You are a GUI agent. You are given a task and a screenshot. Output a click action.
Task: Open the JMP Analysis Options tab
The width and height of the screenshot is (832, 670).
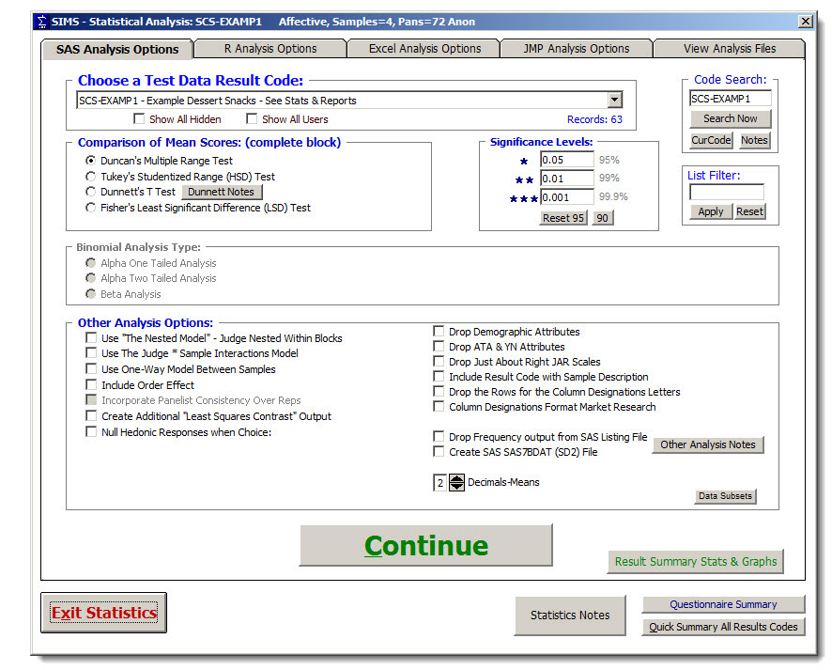pos(577,49)
